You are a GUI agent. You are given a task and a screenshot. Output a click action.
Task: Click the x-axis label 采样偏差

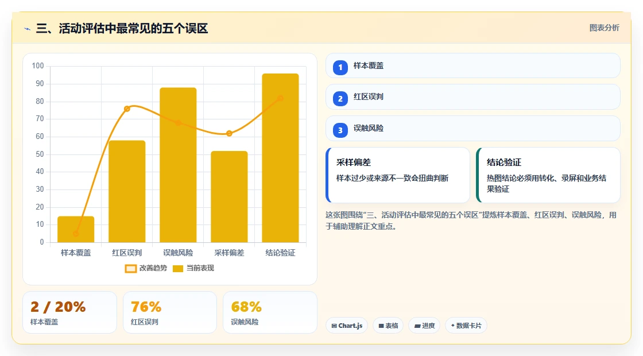pos(229,253)
